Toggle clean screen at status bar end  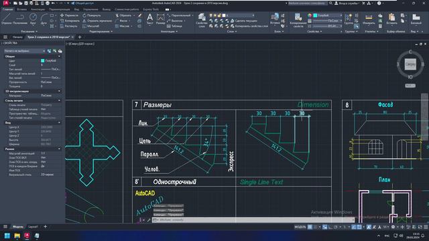420,227
